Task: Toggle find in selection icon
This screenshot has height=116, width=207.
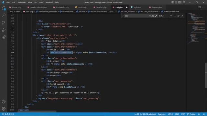Action: [x=179, y=16]
